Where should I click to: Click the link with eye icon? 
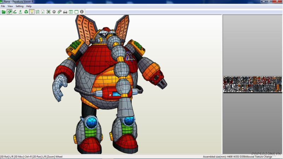click(59, 12)
